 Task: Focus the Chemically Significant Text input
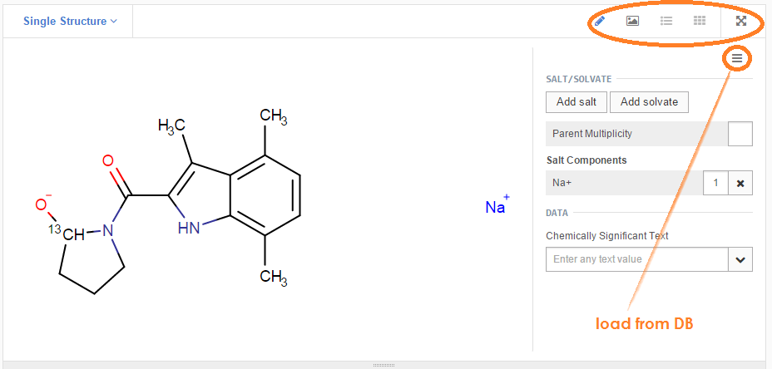pyautogui.click(x=637, y=259)
